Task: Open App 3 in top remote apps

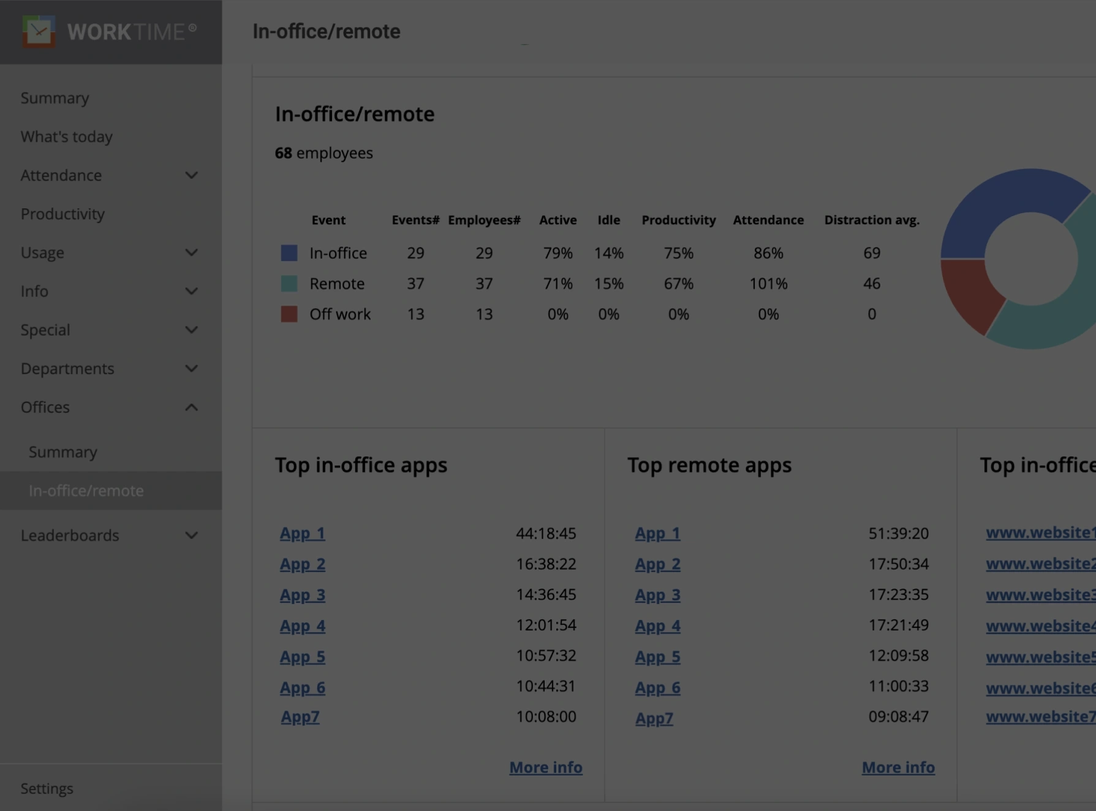Action: pos(657,595)
